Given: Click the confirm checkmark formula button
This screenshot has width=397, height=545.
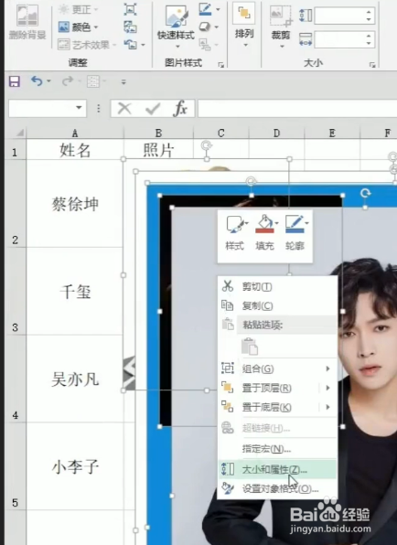Looking at the screenshot, I should point(152,109).
